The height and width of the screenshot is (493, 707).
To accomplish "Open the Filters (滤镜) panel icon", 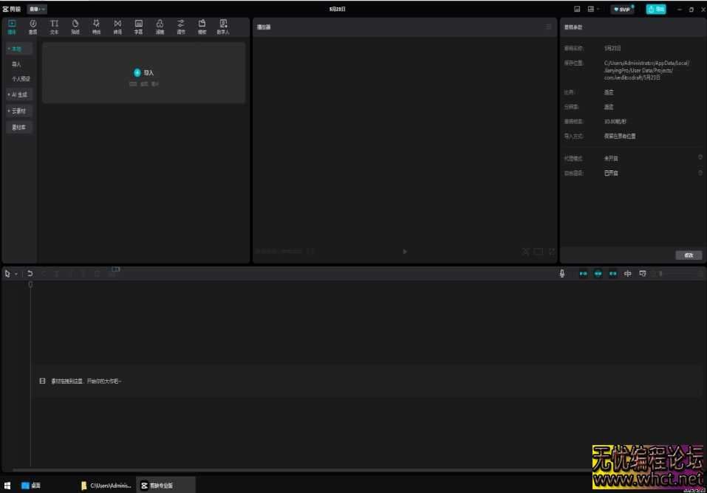I will (x=160, y=27).
